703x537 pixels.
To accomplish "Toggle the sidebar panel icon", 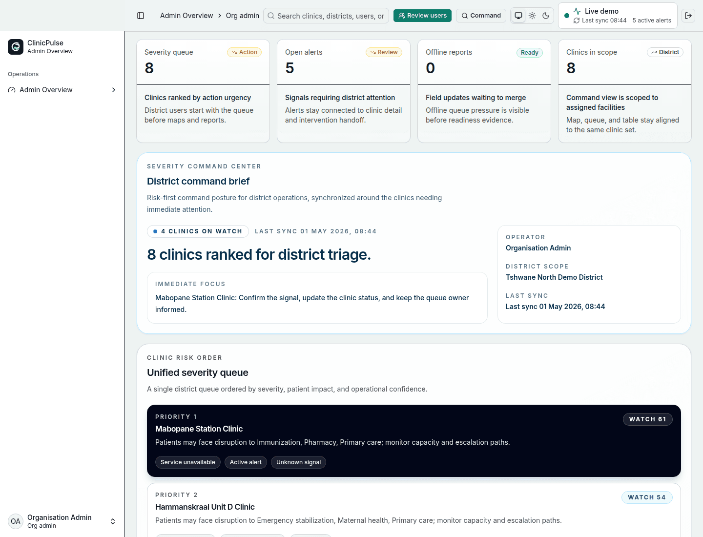I will pos(141,16).
